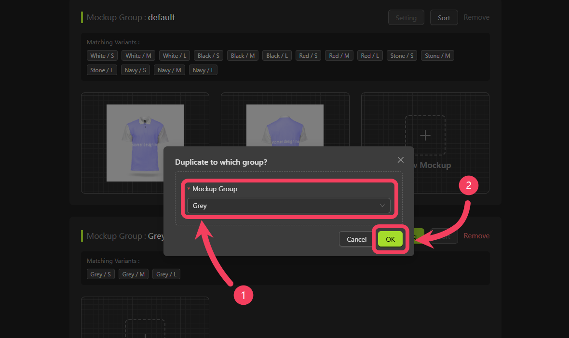Viewport: 569px width, 338px height.
Task: Open Setting for default mockup group
Action: [x=406, y=17]
